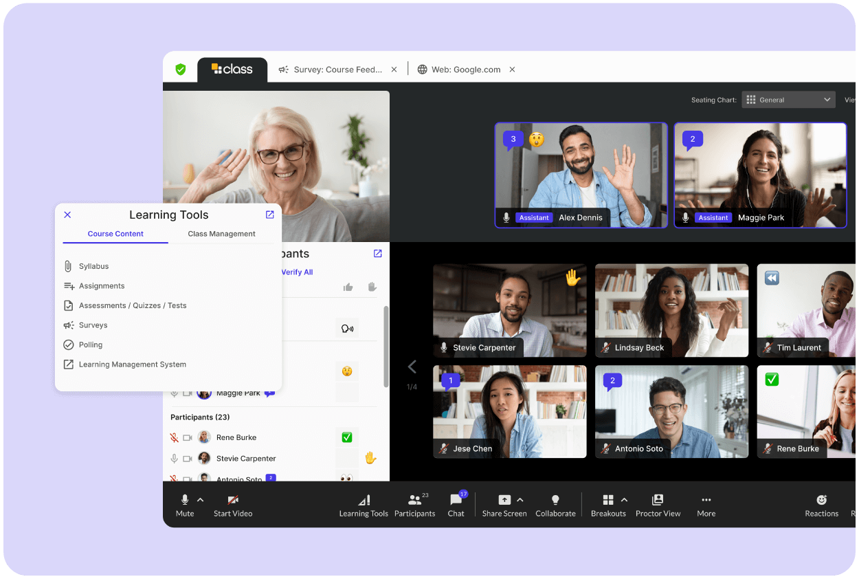Open the Chat panel
Screen dimensions: 859x579
456,501
